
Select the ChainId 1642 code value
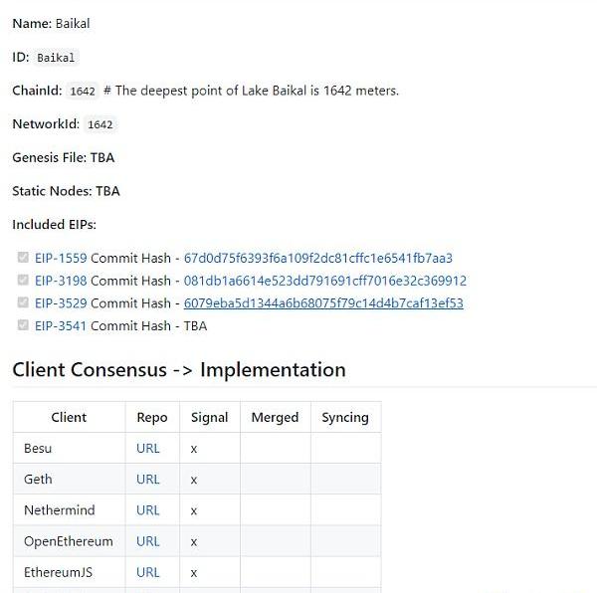(x=83, y=91)
